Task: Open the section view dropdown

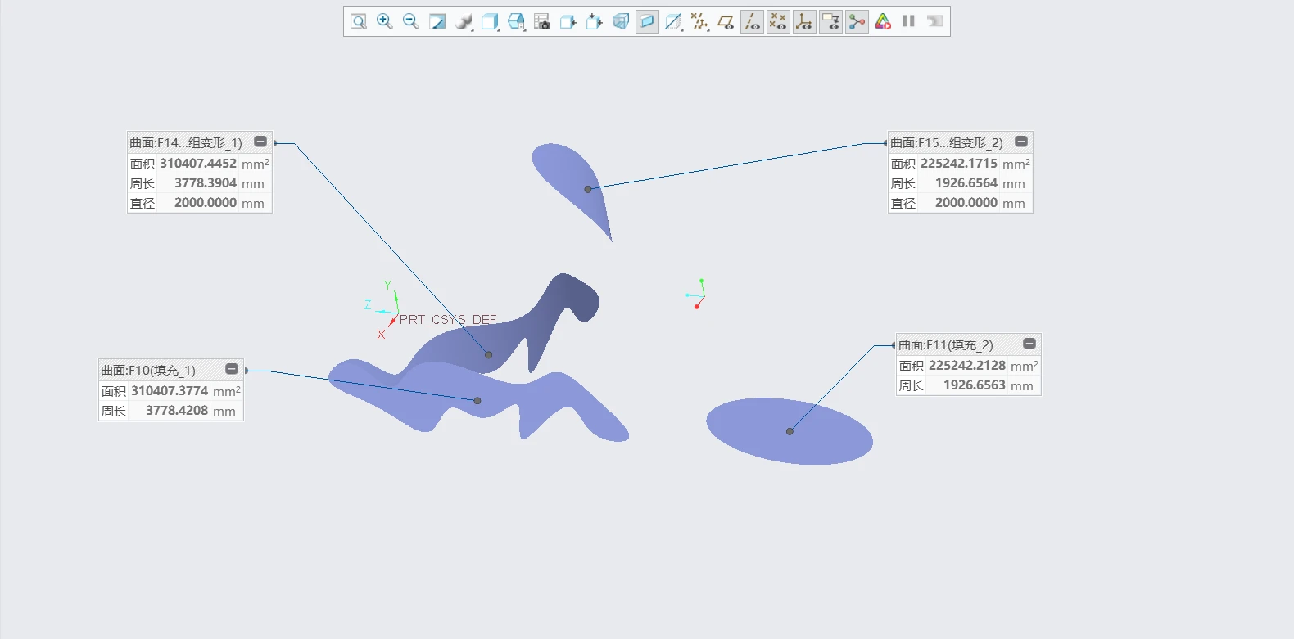Action: pos(673,21)
